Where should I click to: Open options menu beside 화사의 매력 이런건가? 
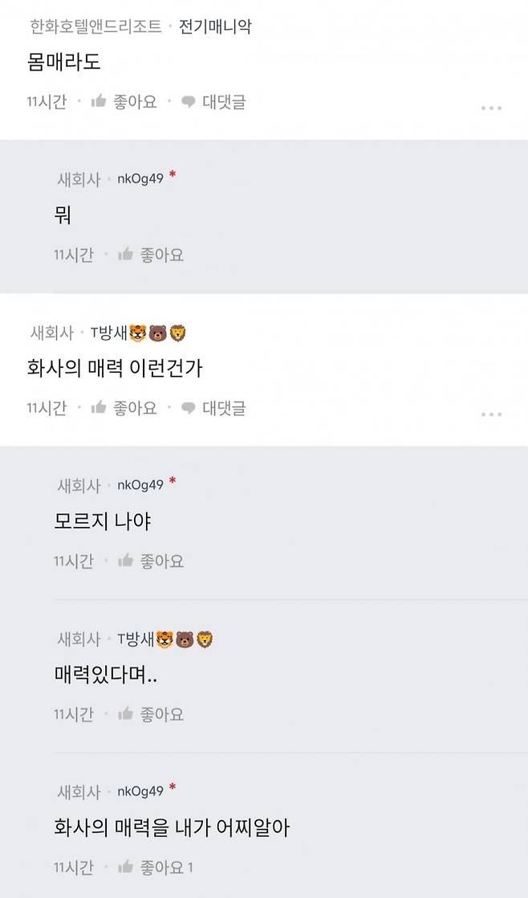click(491, 415)
